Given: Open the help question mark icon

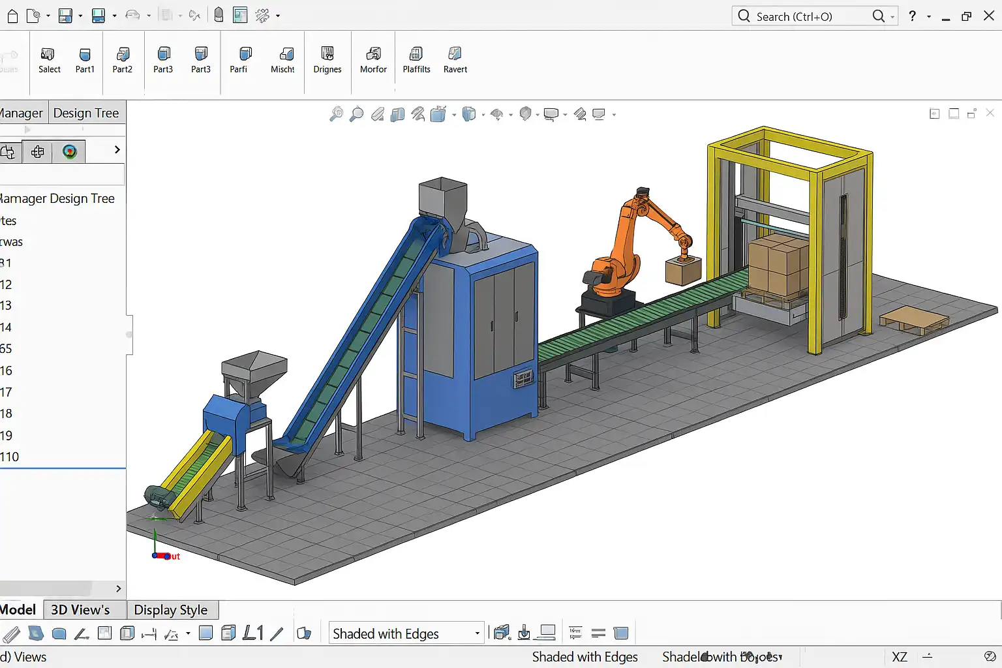Looking at the screenshot, I should pyautogui.click(x=912, y=16).
